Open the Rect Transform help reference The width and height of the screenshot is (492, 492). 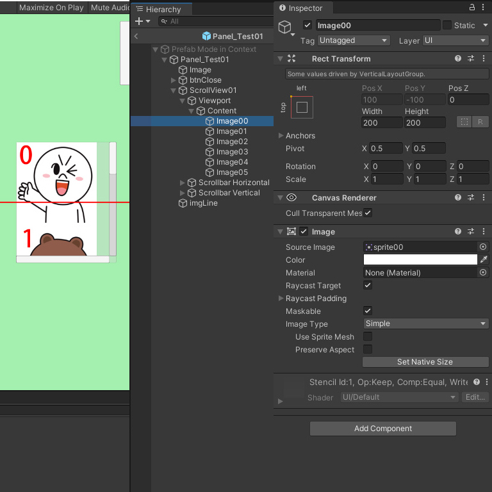458,58
